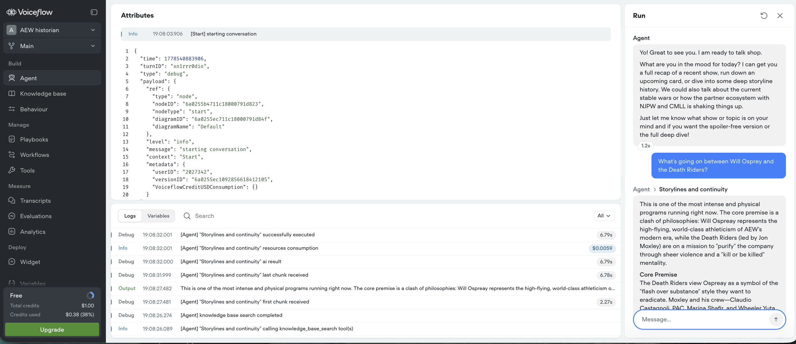796x344 pixels.
Task: Select the "calling knowledge_base_search tool(s)" log row
Action: pos(366,328)
